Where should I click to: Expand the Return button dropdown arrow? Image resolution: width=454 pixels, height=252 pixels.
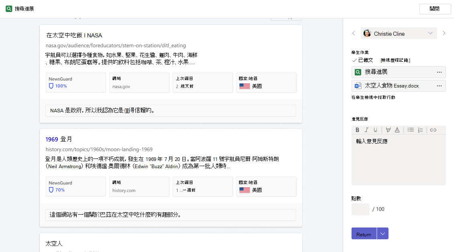(383, 234)
